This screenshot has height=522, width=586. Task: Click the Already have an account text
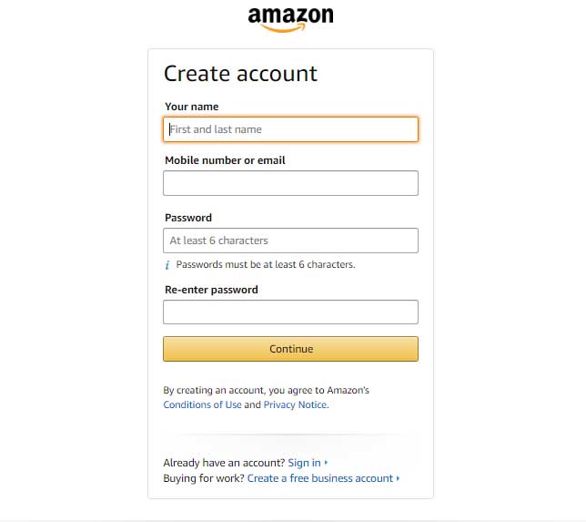tap(224, 463)
